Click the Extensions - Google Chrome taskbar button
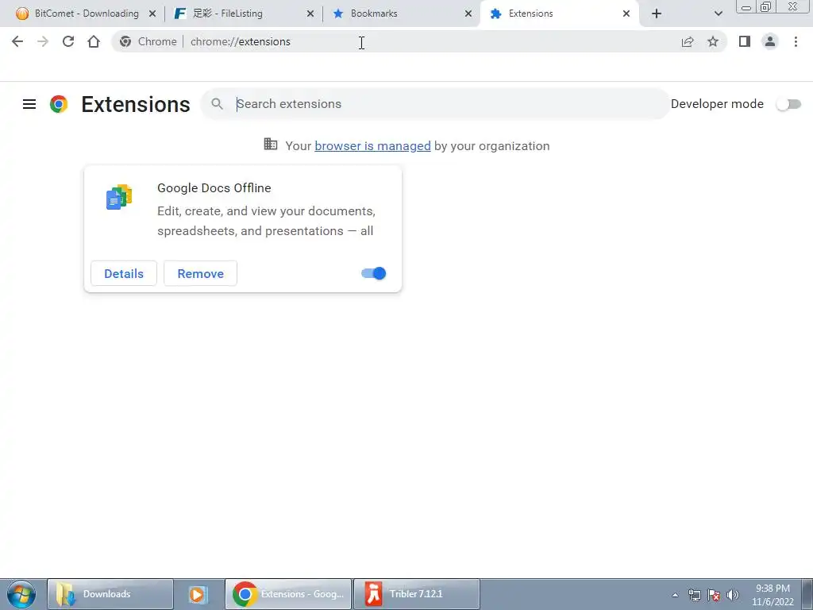 [288, 594]
